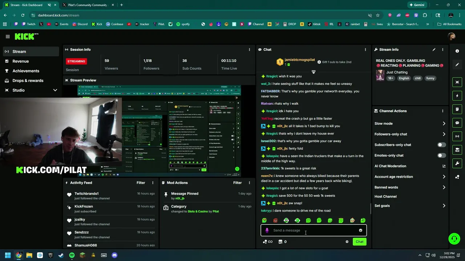Open Mod Actions Filter dropdown

click(x=237, y=183)
